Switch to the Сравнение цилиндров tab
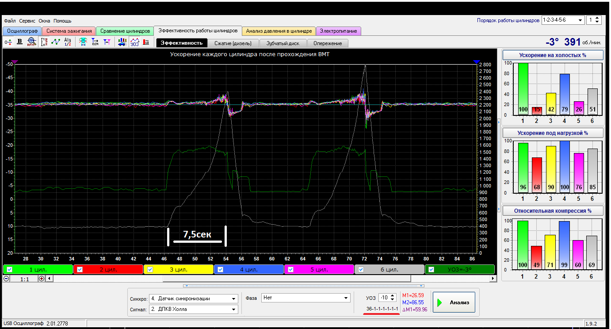Viewport: 611px width, 329px height. 125,31
